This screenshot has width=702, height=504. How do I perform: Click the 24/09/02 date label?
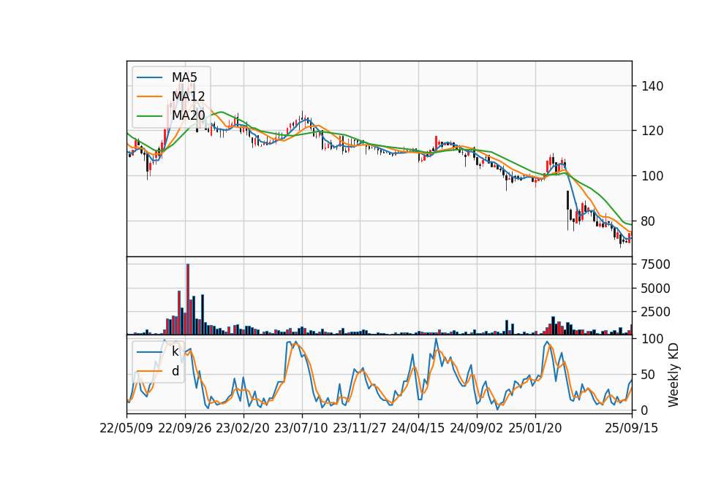coord(476,428)
